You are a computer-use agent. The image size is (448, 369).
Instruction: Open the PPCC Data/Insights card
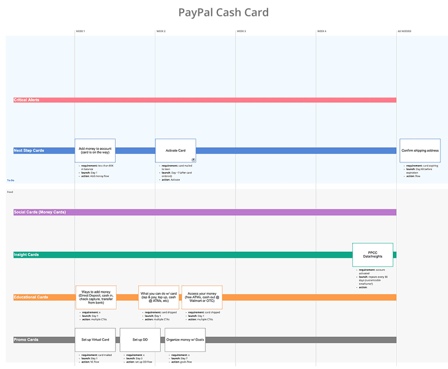click(373, 255)
